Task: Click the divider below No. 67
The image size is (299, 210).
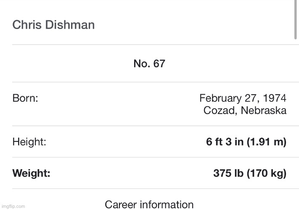Action: [149, 82]
